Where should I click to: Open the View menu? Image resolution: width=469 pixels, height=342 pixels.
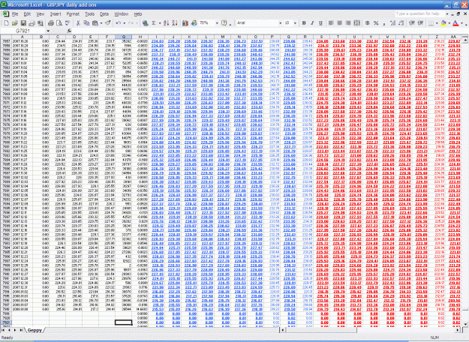pyautogui.click(x=41, y=14)
